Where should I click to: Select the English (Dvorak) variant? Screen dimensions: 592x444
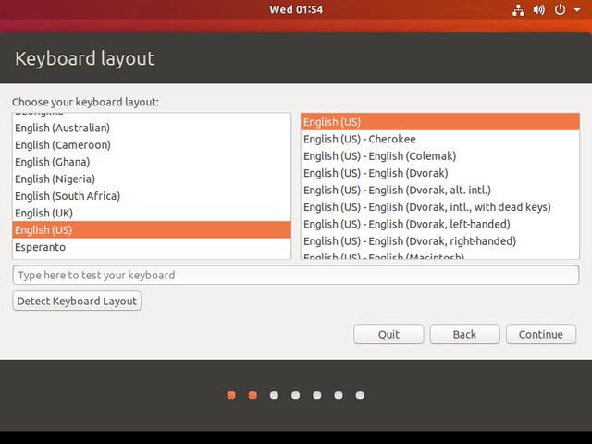pos(440,173)
